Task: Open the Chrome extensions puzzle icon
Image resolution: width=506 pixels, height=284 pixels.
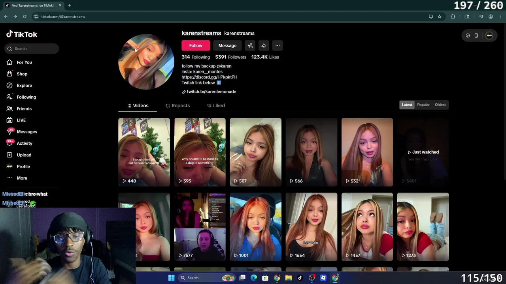Action: tap(453, 17)
